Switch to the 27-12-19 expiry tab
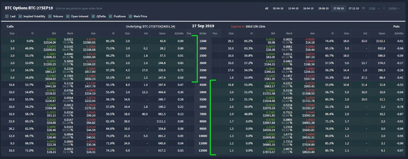This screenshot has width=408, height=159. (354, 8)
